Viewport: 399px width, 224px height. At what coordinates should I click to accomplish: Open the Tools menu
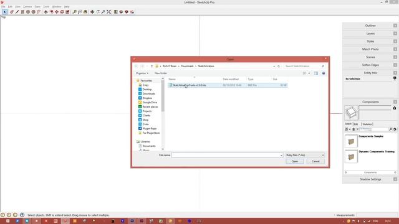click(46, 7)
